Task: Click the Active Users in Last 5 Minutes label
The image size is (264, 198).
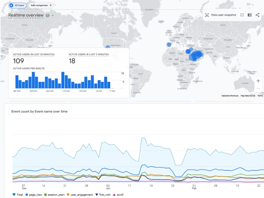Action: point(88,54)
